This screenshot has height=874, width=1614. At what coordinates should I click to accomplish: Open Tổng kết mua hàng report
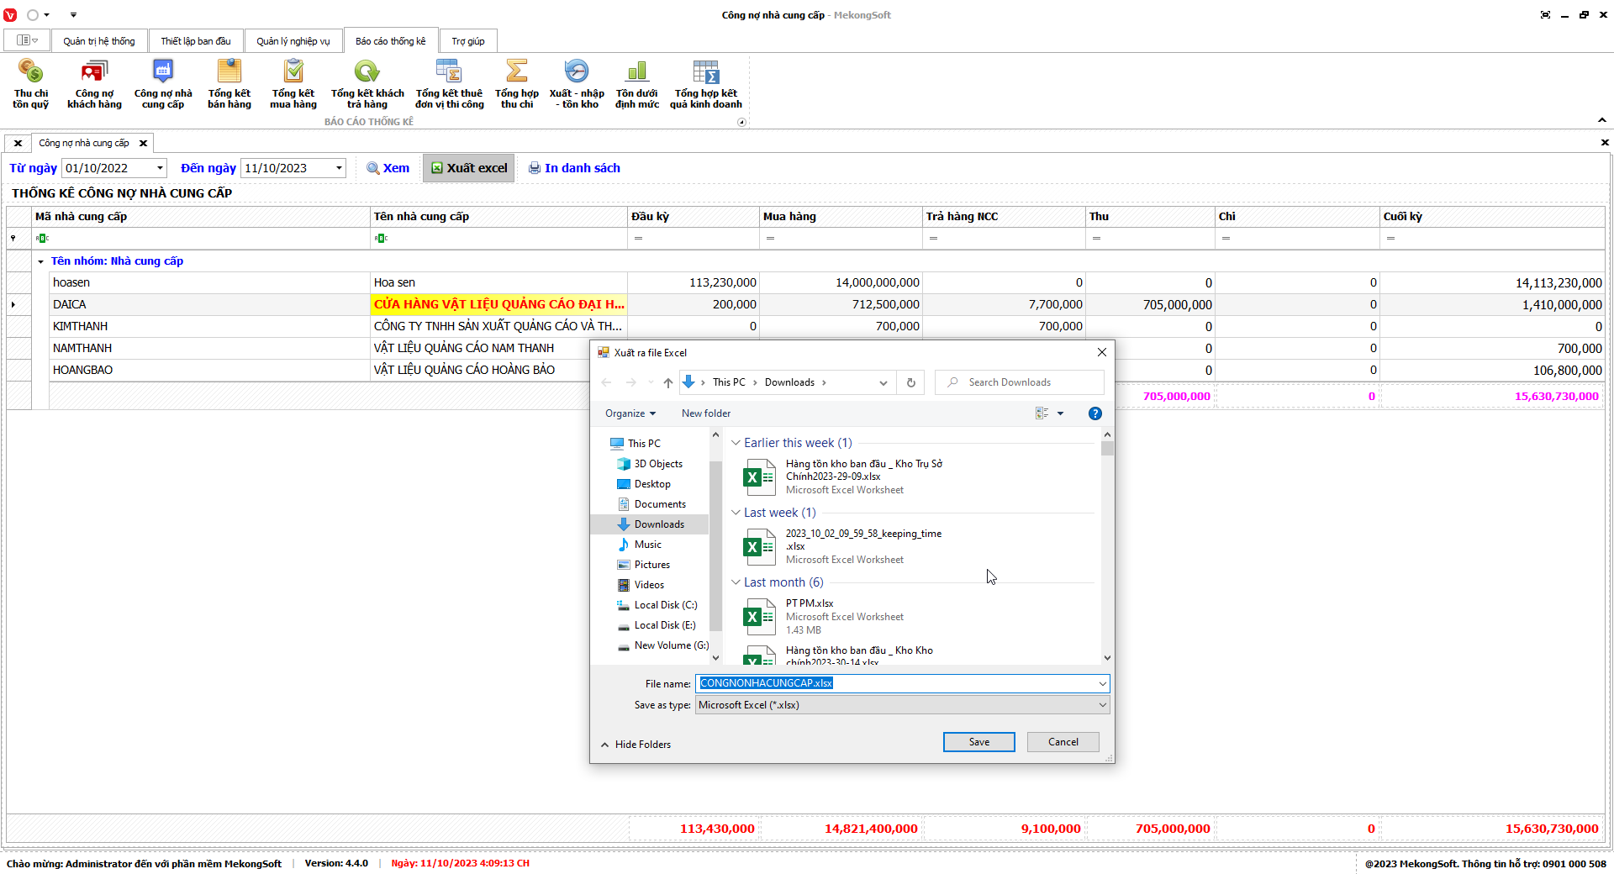293,83
